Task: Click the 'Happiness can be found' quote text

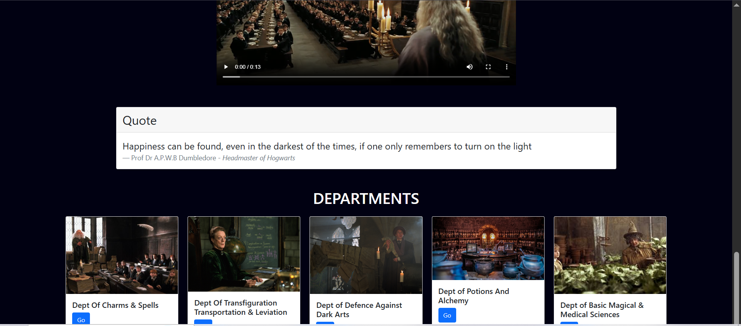Action: (x=327, y=146)
